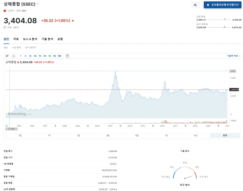Click the red up arrow beside +1.05%
This screenshot has height=191, width=243.
[x=73, y=21]
